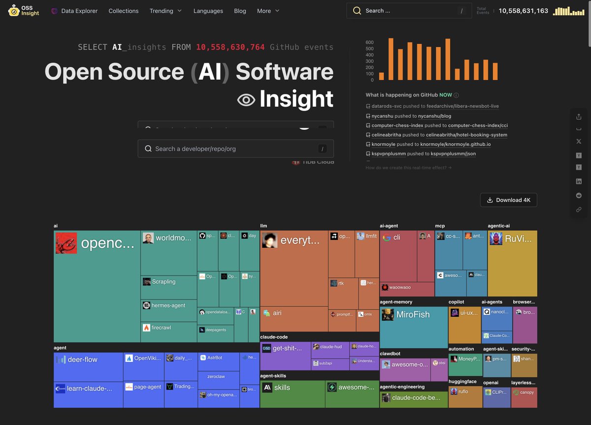
Task: Open the airi tile
Action: point(294,319)
